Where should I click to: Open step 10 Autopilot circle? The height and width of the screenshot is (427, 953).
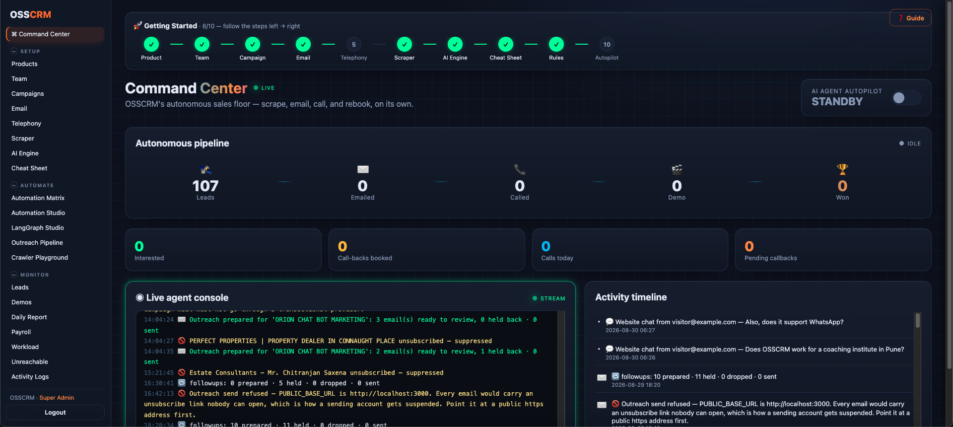[x=607, y=44]
